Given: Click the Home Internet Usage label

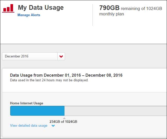Looking at the screenshot, I should [x=26, y=103].
